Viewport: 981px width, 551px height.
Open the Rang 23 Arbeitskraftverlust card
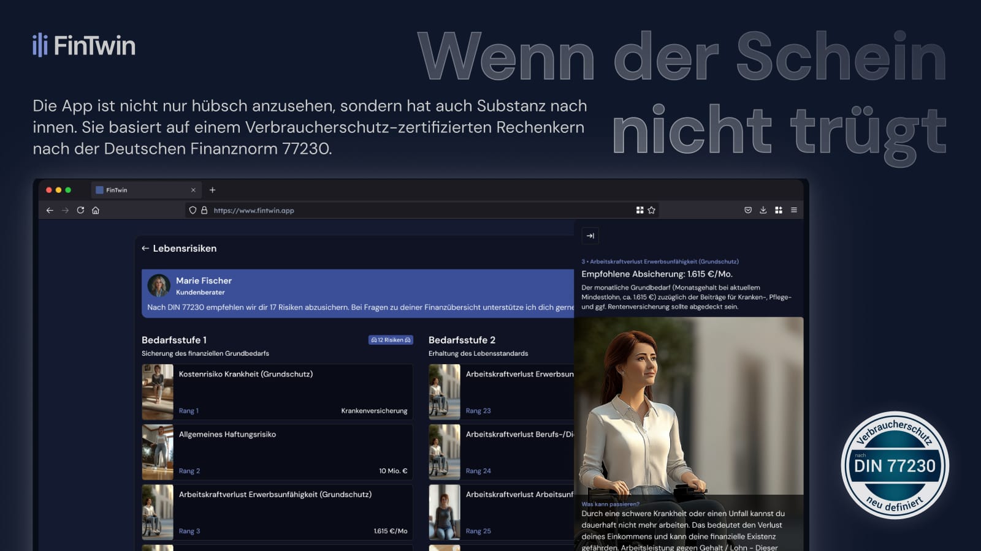[501, 392]
